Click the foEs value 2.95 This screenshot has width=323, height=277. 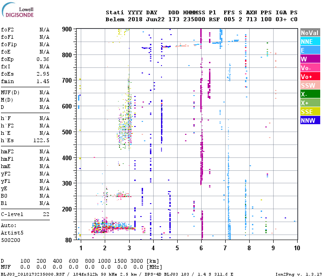click(x=43, y=74)
